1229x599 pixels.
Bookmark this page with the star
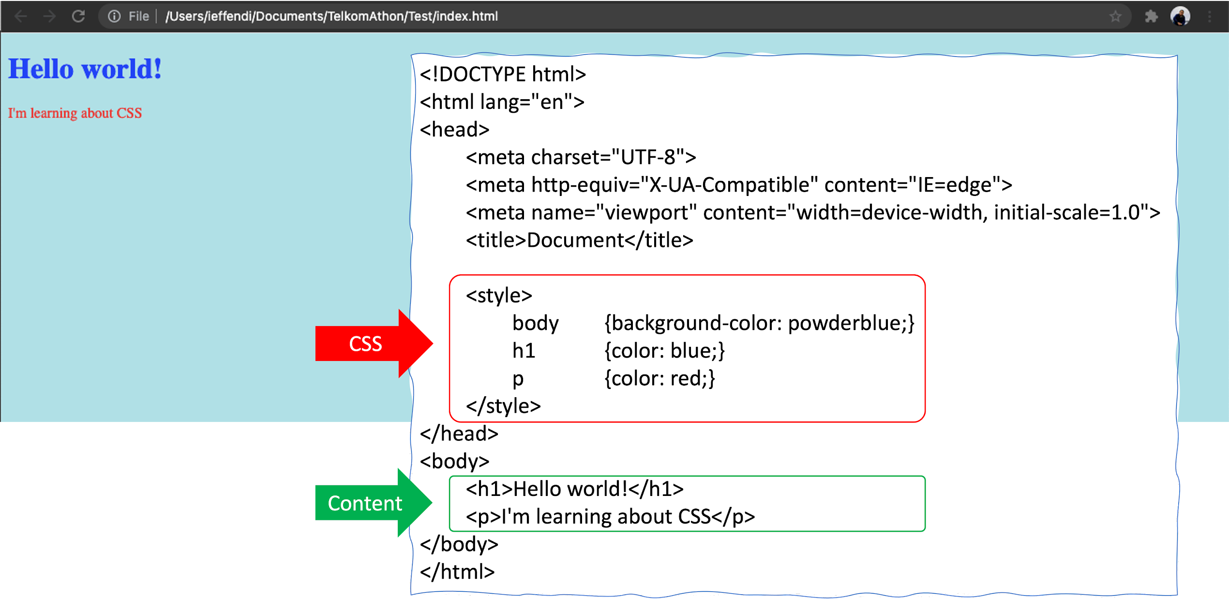tap(1115, 16)
